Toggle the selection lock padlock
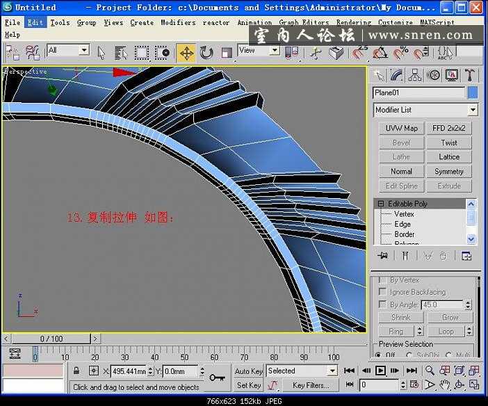 pyautogui.click(x=76, y=371)
